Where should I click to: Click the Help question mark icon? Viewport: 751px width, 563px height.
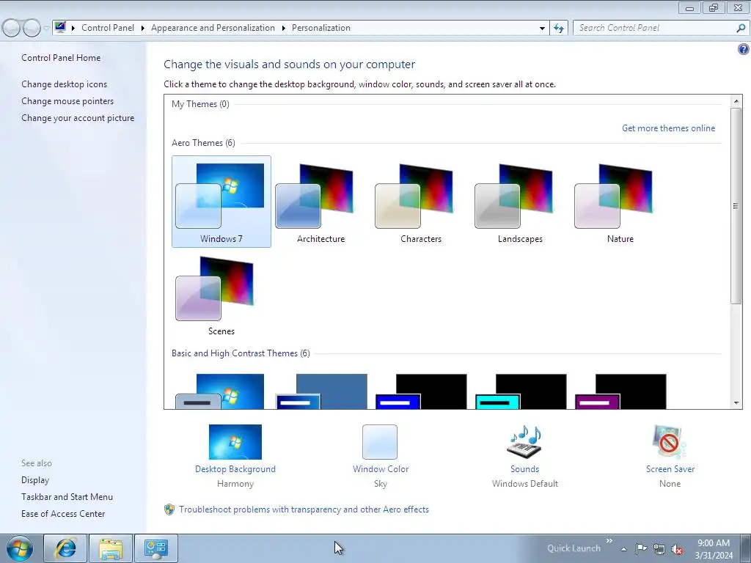[744, 49]
